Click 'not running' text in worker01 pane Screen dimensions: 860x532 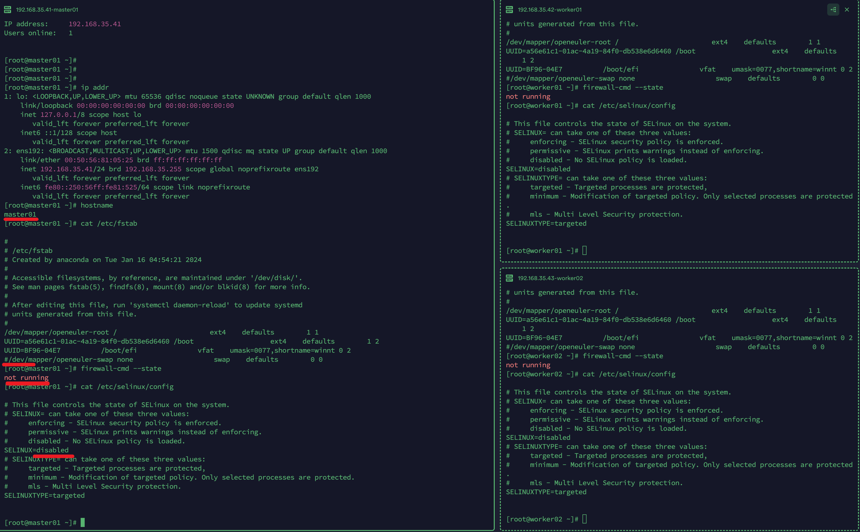coord(528,96)
